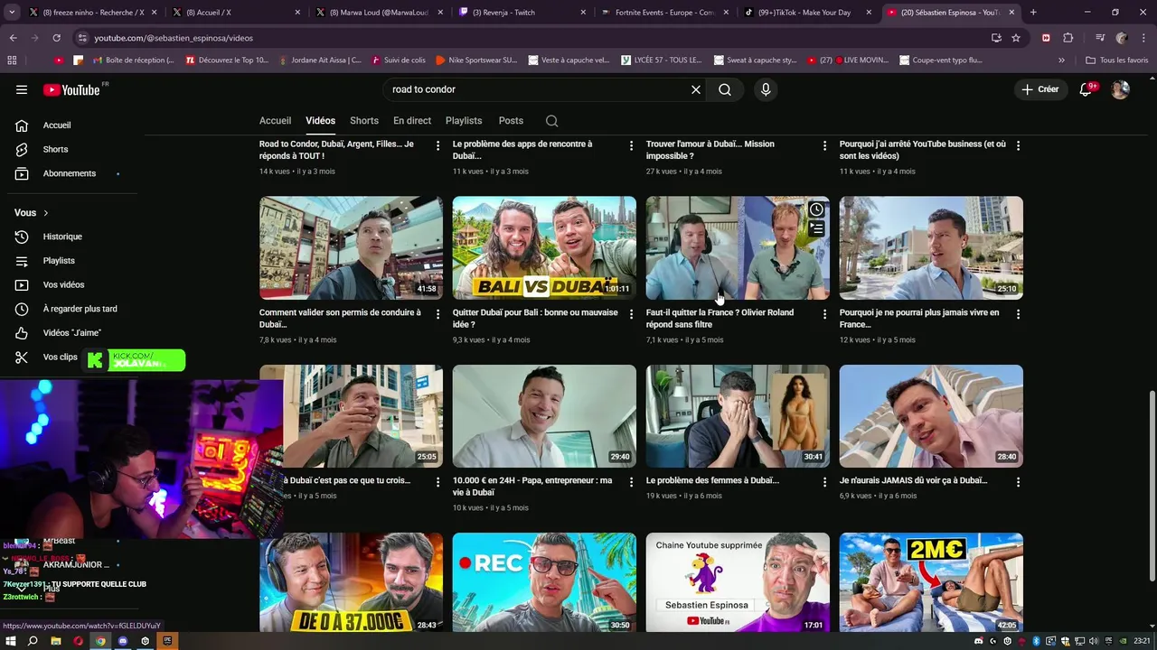The width and height of the screenshot is (1157, 650).
Task: Open a new browser tab
Action: pos(1033,13)
